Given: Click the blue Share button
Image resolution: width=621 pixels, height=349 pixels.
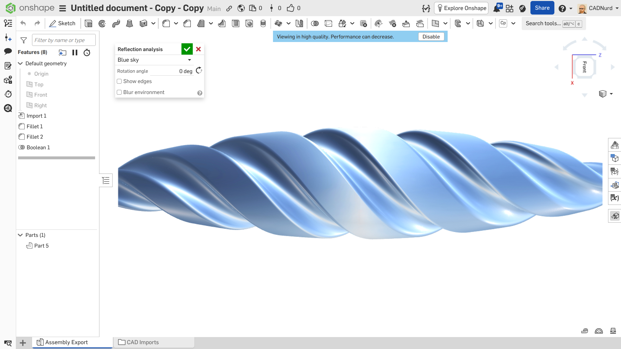Looking at the screenshot, I should 542,8.
